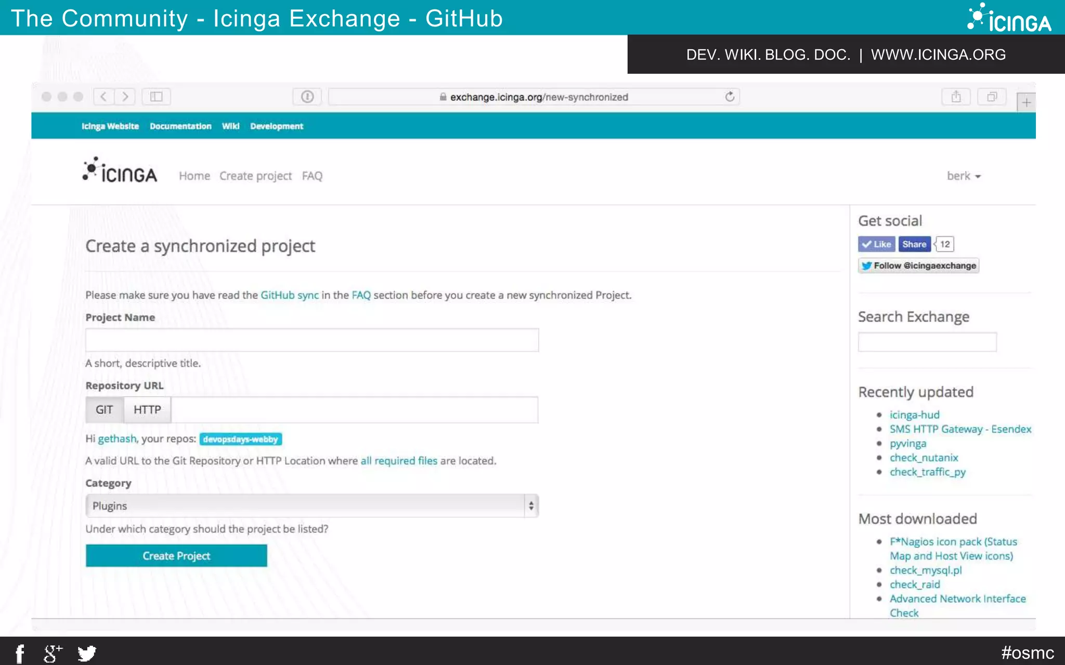The width and height of the screenshot is (1065, 665).
Task: Open SMS HTTP Gateway - Esendex link
Action: coord(960,429)
